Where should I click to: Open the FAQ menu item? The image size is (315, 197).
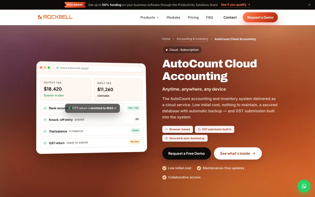point(209,17)
